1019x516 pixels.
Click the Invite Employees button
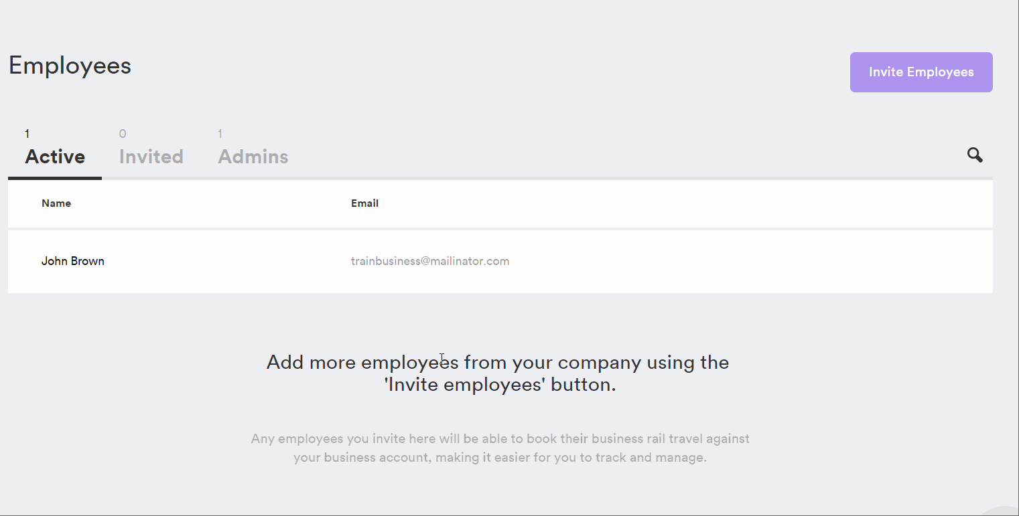pyautogui.click(x=921, y=72)
